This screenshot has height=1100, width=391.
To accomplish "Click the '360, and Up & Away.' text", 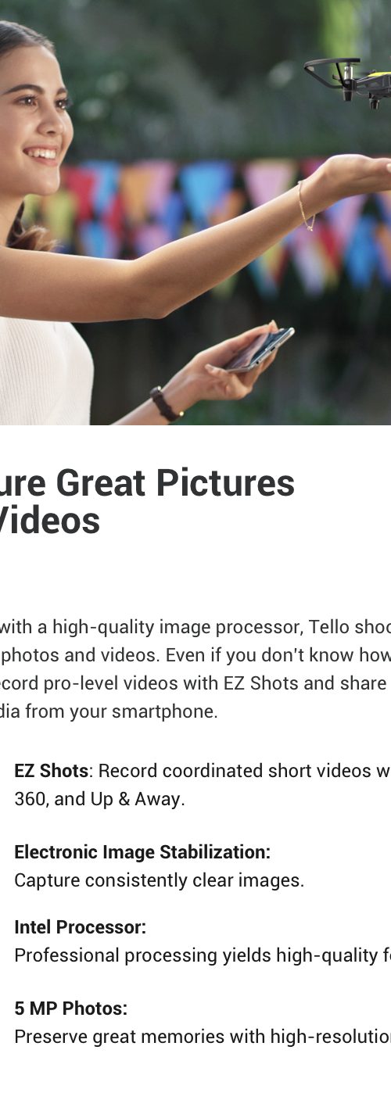I will tap(99, 800).
